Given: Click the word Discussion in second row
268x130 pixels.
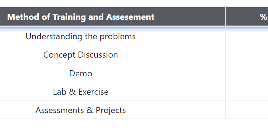Looking at the screenshot, I should click(98, 55).
